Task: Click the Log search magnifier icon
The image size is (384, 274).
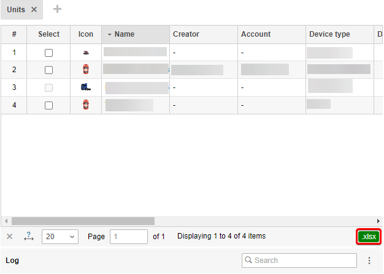Action: (248, 260)
